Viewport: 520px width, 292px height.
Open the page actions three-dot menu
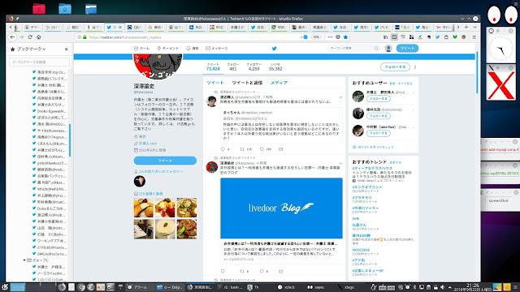coord(330,37)
